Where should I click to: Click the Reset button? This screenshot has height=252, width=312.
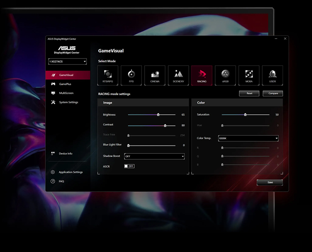(x=249, y=93)
